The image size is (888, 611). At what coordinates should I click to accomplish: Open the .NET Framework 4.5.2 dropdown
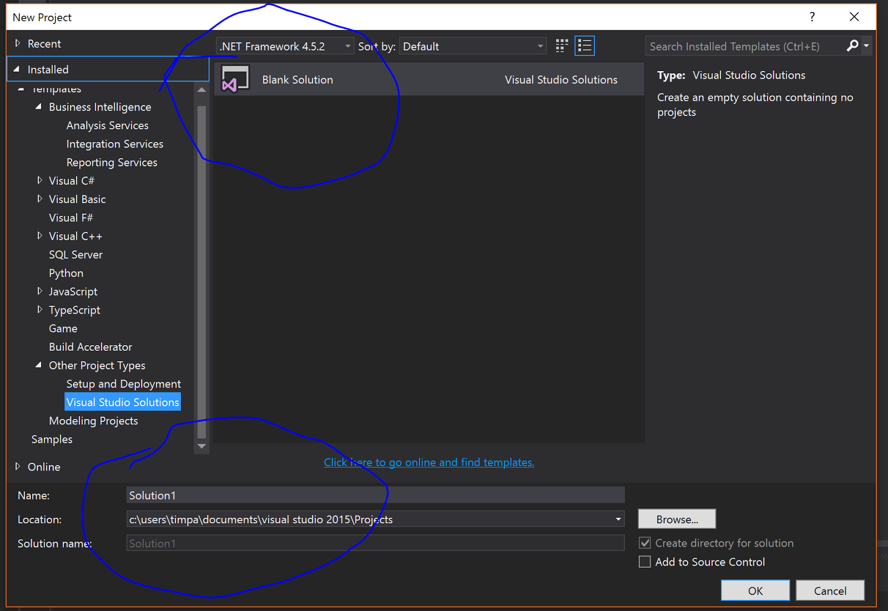(285, 46)
